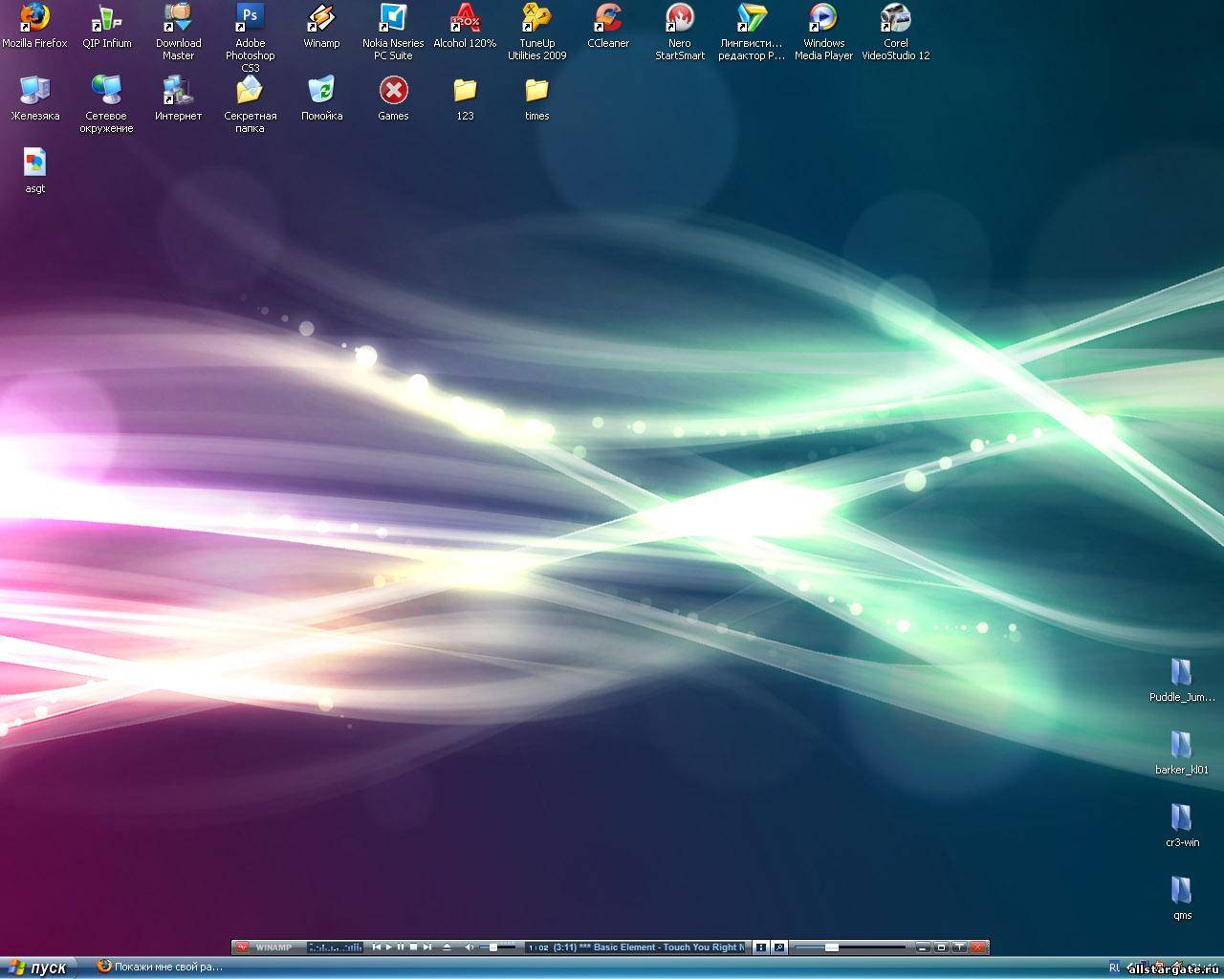This screenshot has width=1224, height=979.
Task: Select the Games desktop icon
Action: (x=393, y=92)
